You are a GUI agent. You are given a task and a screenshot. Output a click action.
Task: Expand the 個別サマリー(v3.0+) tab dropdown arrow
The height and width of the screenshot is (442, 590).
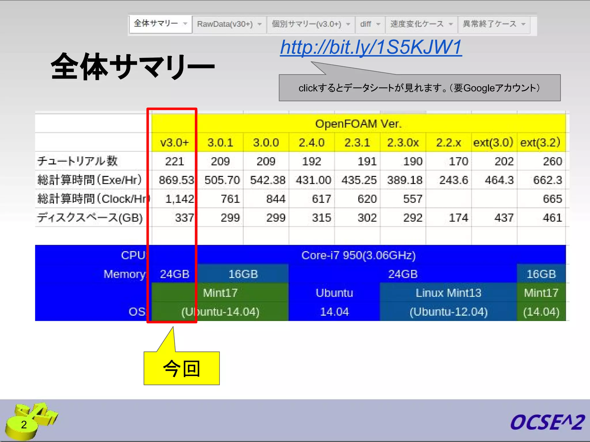pyautogui.click(x=348, y=24)
